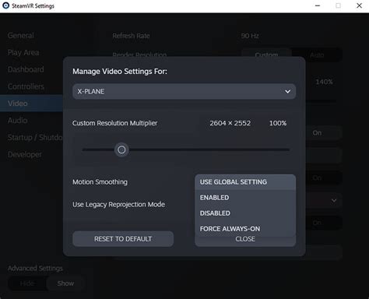This screenshot has height=299, width=369.
Task: Open the Developer settings tab
Action: (x=25, y=154)
